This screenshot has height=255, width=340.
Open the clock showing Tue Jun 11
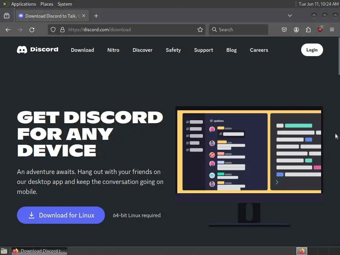click(318, 4)
